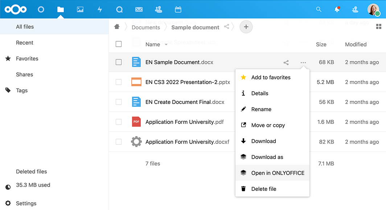386x210 pixels.
Task: Select Move or copy menu entry
Action: click(268, 125)
